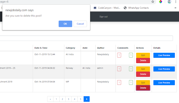Open Live Preview for the Railway post

pos(164,69)
